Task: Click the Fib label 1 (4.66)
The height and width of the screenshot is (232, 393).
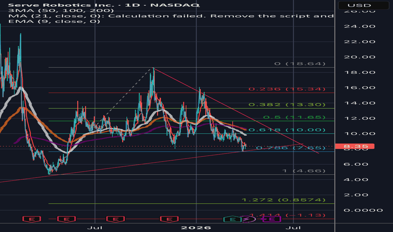Action: 304,171
